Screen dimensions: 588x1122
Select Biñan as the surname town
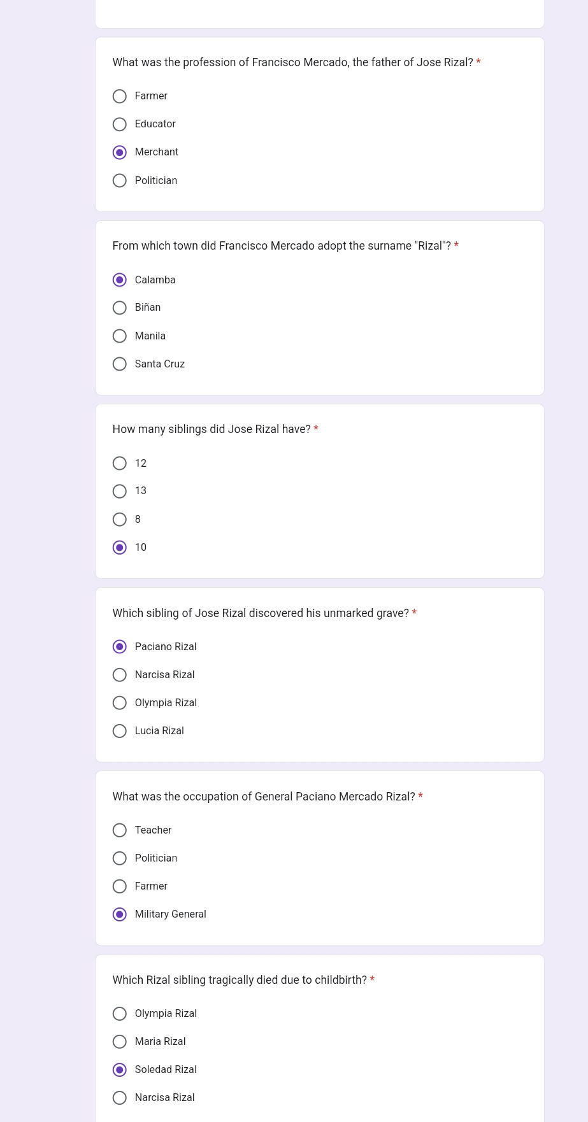[120, 308]
